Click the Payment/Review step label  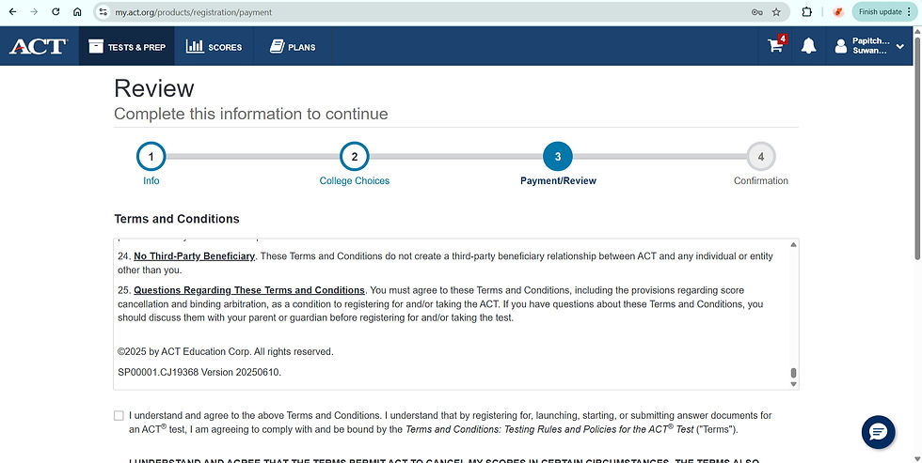pos(558,180)
